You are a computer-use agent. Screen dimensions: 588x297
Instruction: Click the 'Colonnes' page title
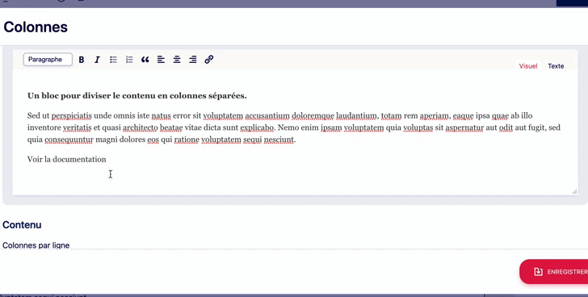click(x=36, y=27)
